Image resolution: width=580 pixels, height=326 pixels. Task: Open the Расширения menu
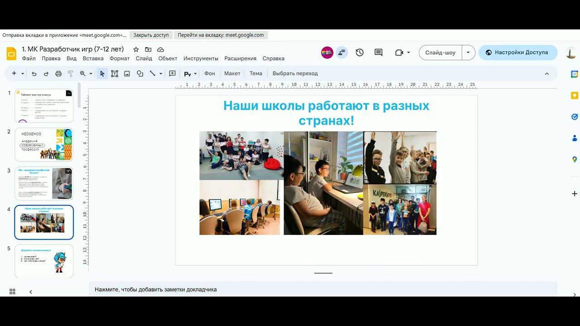point(240,58)
